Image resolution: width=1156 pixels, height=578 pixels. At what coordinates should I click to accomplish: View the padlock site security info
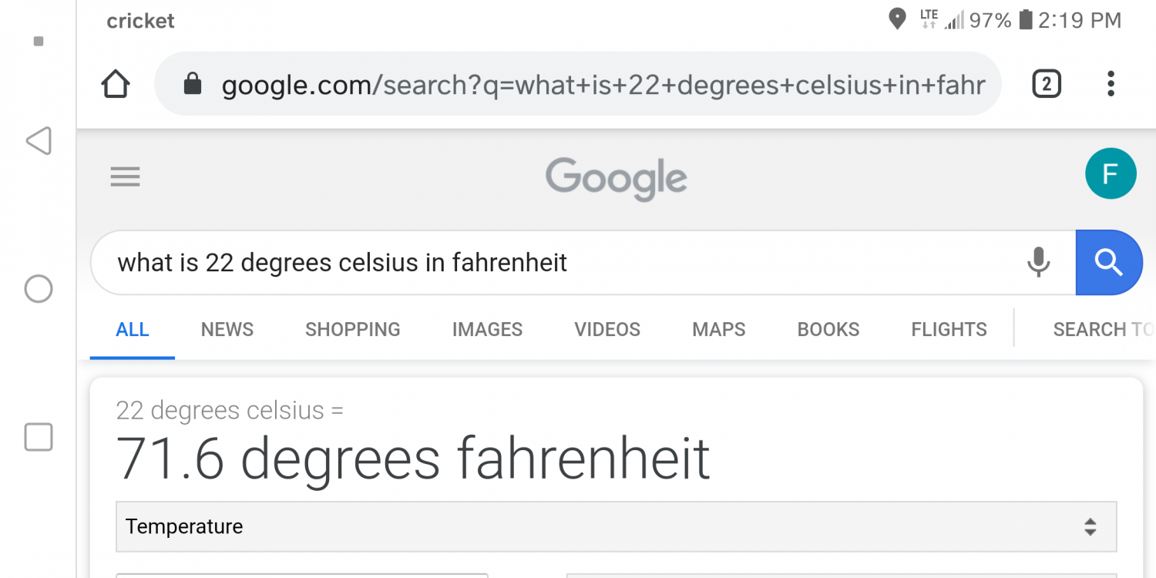pyautogui.click(x=193, y=84)
